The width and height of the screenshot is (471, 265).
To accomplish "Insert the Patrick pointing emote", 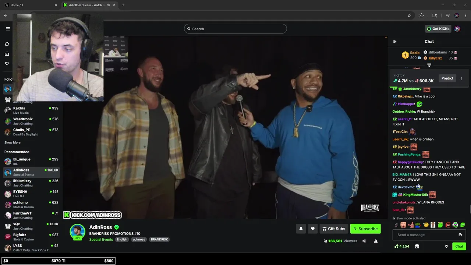I will (411, 225).
